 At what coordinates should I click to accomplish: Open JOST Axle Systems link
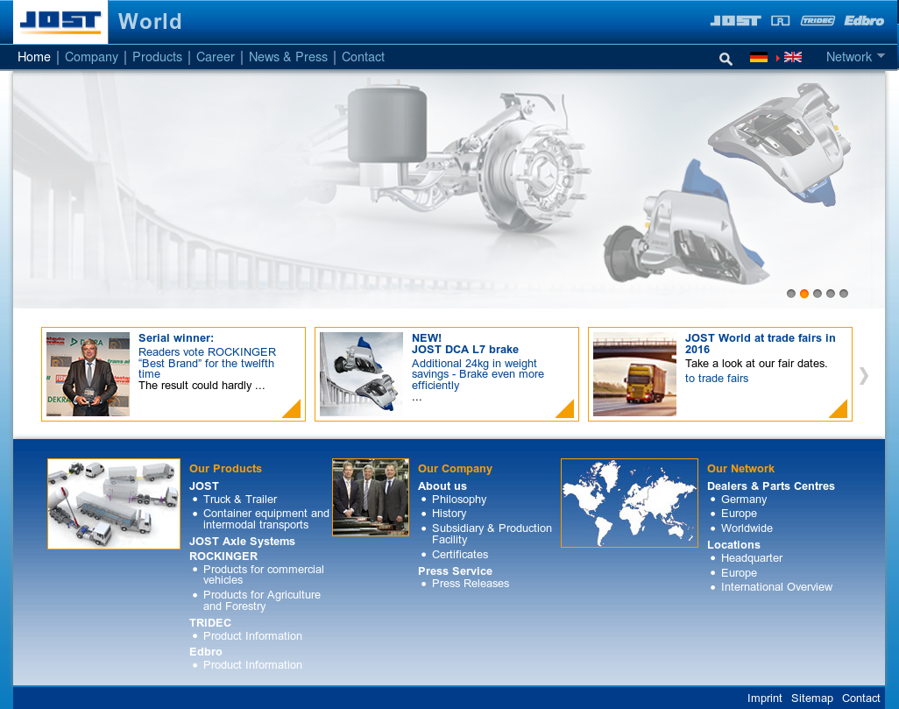click(242, 542)
